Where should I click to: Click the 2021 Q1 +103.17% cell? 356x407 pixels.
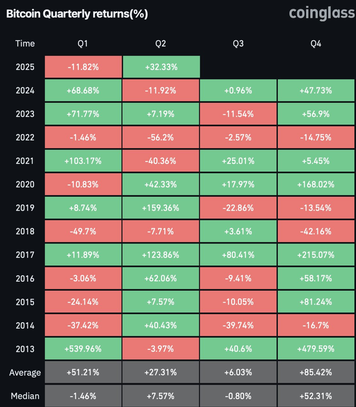83,161
